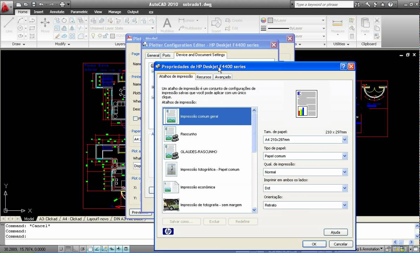Select the Rascunho printing shortcut
The height and width of the screenshot is (253, 420).
207,134
